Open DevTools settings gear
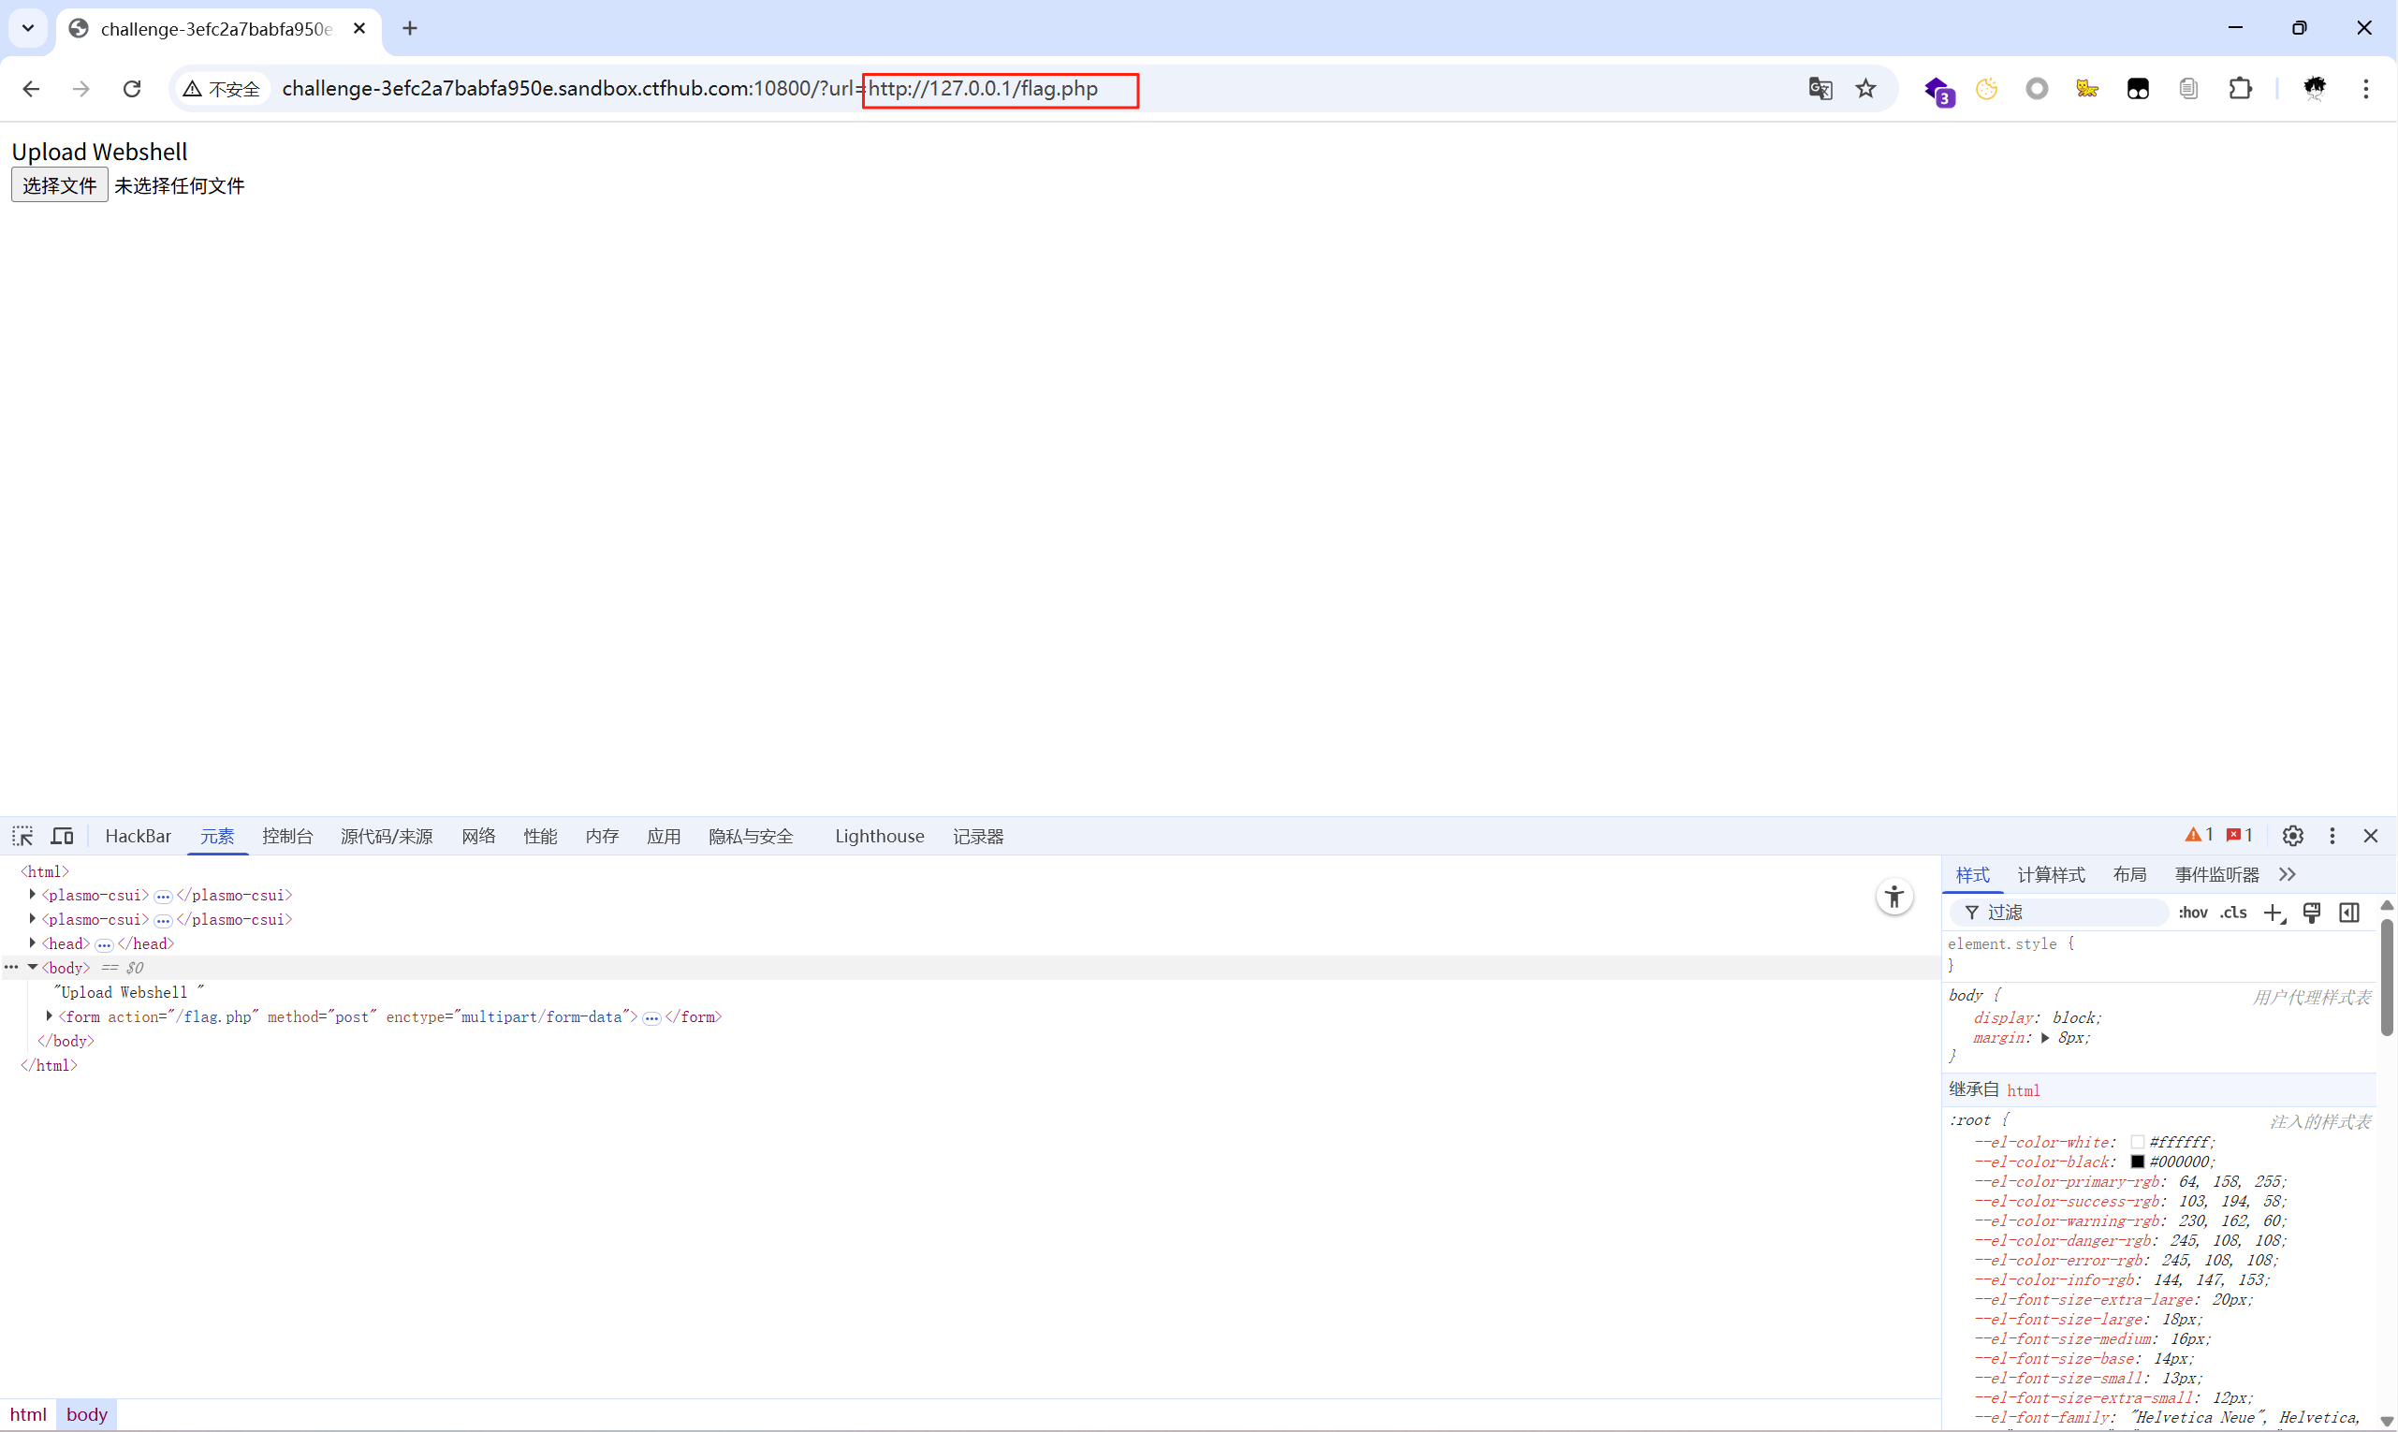 click(2293, 836)
